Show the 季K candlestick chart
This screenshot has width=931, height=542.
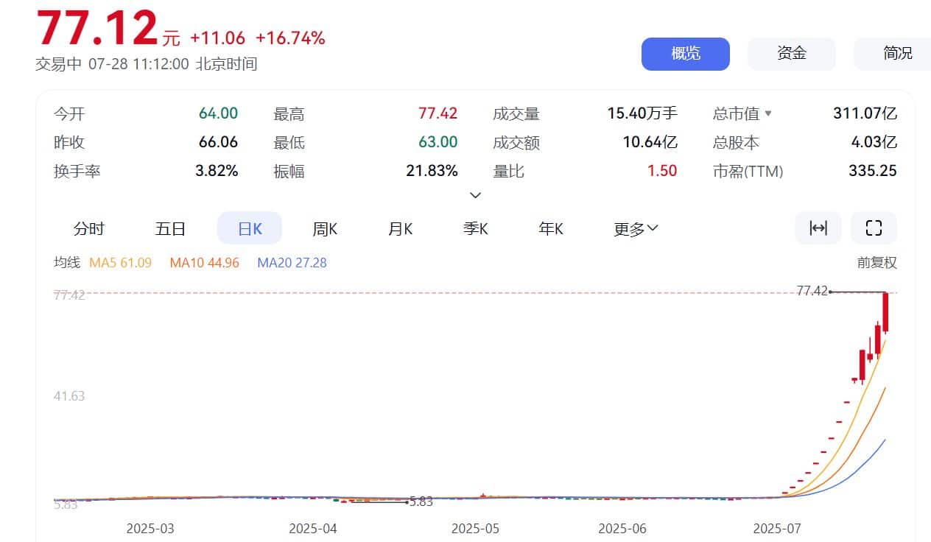tap(475, 229)
